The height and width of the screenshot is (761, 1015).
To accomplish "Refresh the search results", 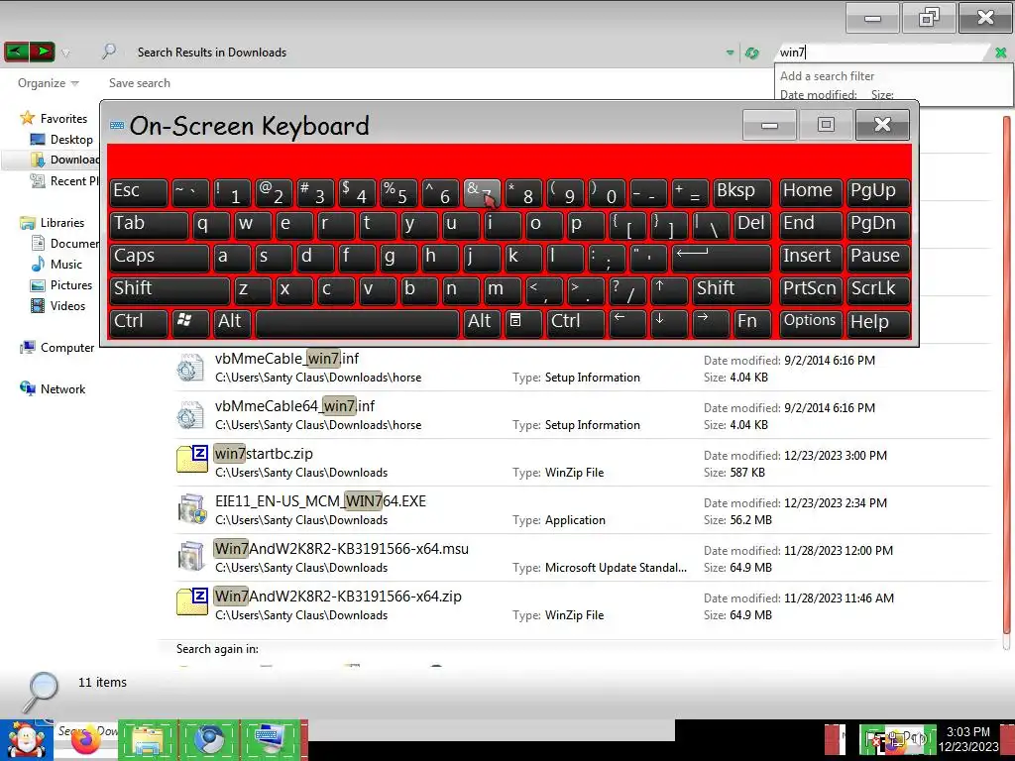I will (751, 54).
